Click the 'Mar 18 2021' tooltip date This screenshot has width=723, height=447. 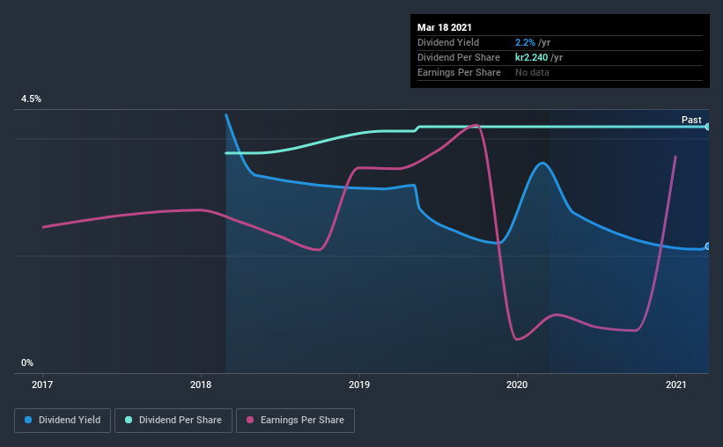445,27
